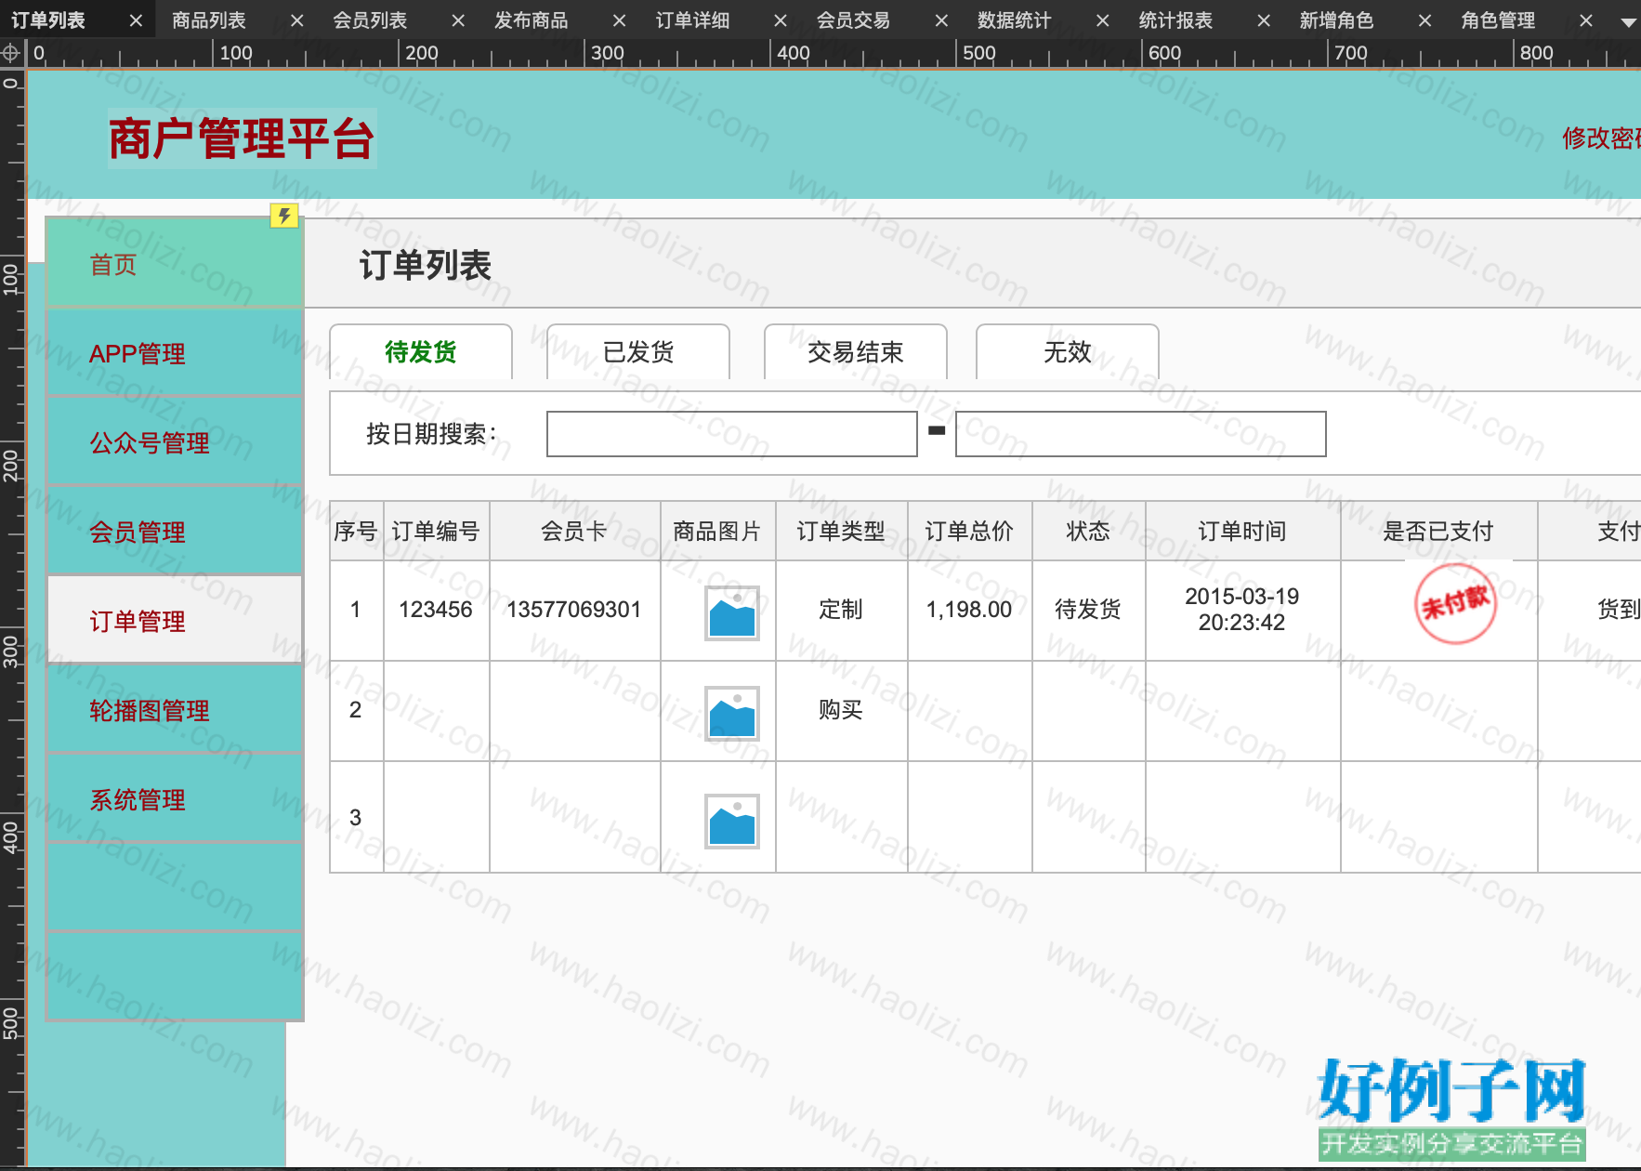Click the 修改密码 link in header

click(x=1602, y=138)
